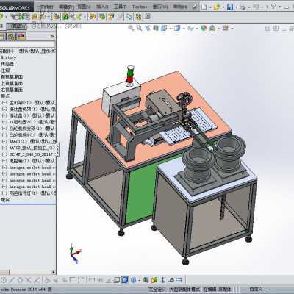Select the 两色信号灯<1> component

pos(29,193)
